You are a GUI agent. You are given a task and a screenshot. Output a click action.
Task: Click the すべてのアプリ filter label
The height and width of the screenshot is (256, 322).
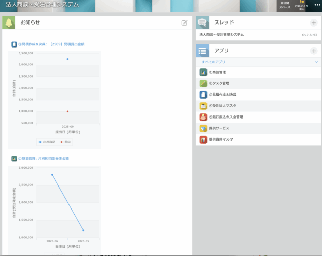click(x=214, y=62)
